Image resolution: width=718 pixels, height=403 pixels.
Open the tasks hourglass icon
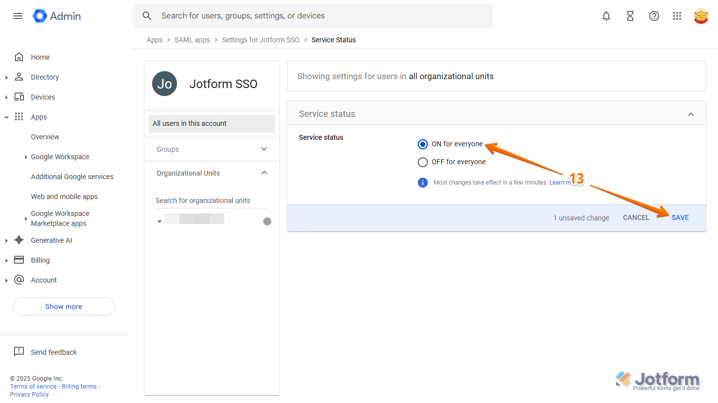(x=630, y=16)
